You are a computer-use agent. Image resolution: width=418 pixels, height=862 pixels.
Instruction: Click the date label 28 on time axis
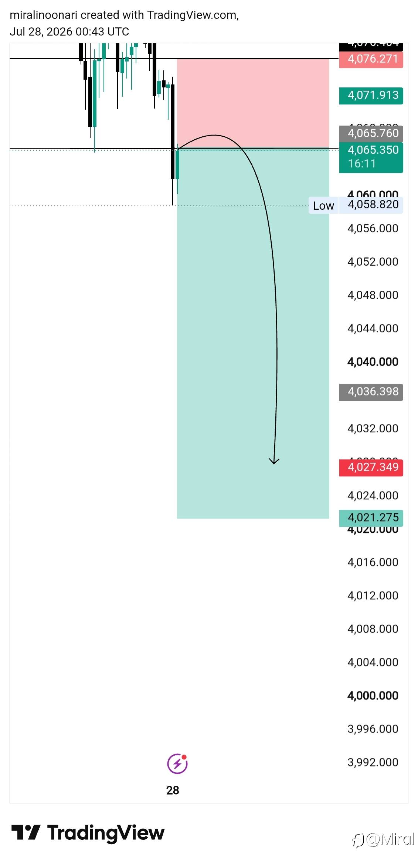pyautogui.click(x=173, y=790)
